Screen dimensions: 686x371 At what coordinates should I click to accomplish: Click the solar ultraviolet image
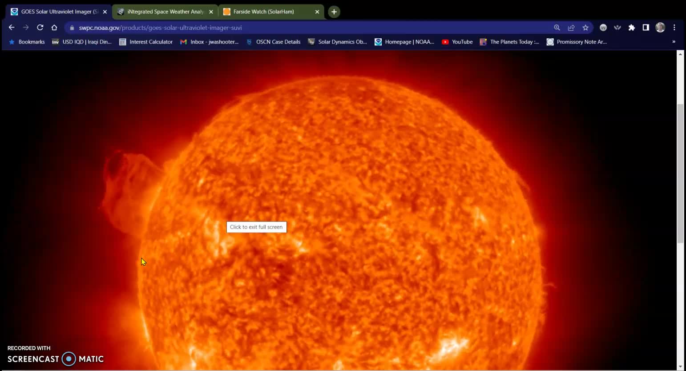(338, 210)
